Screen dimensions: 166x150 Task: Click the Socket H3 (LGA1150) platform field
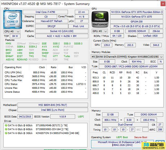click(62, 31)
